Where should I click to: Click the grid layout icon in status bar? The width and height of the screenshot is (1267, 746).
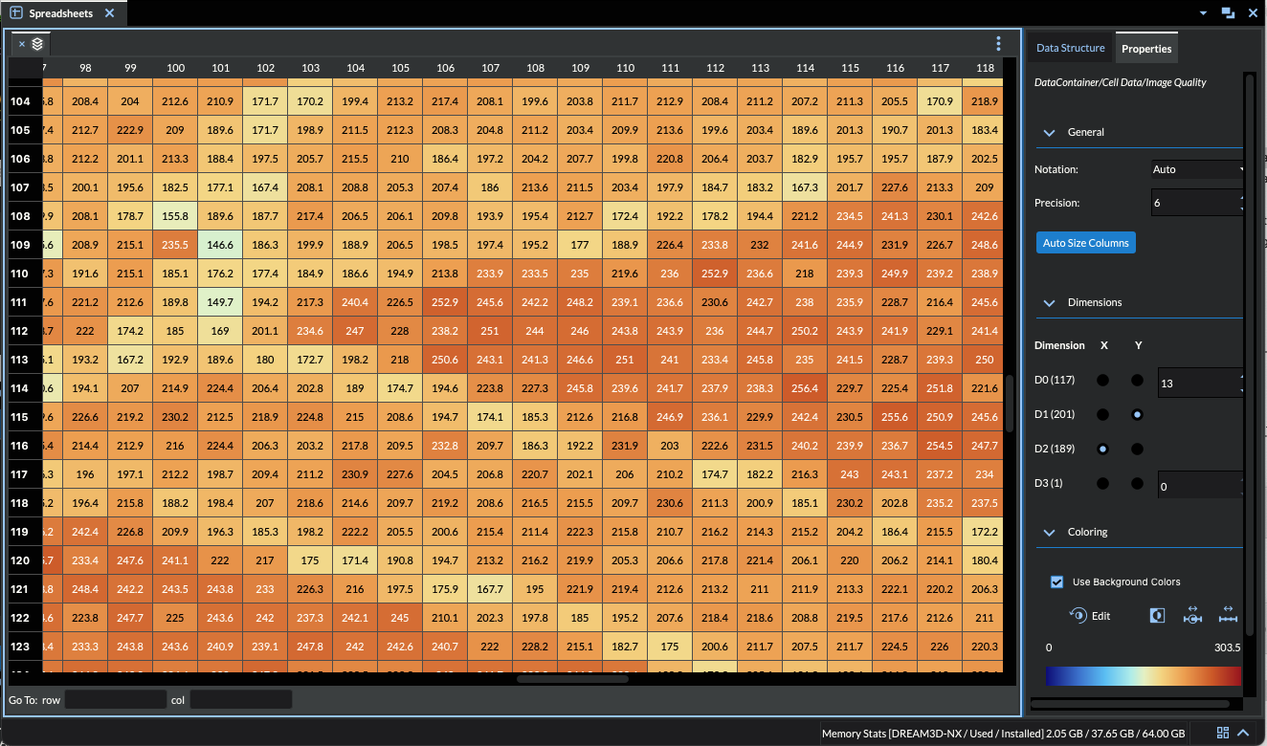1223,733
